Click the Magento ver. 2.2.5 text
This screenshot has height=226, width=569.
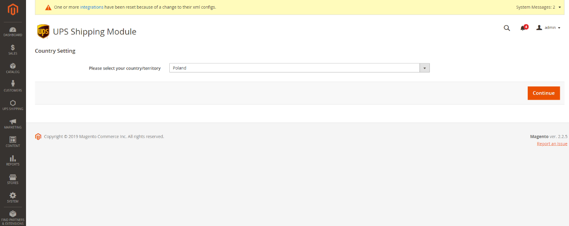point(549,137)
